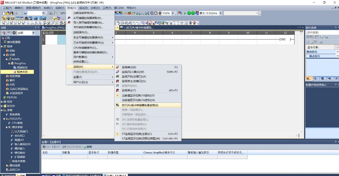Switch to 监看1【监看中】 bottom tab
Screen dimensions: 339x176
pyautogui.click(x=115, y=175)
